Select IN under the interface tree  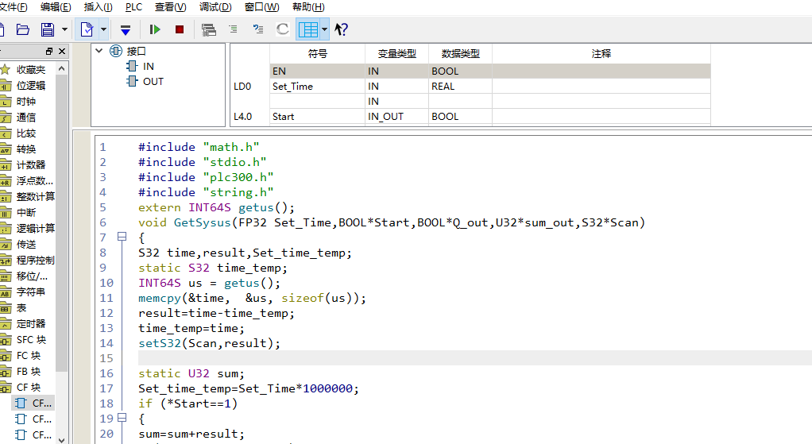pyautogui.click(x=148, y=66)
